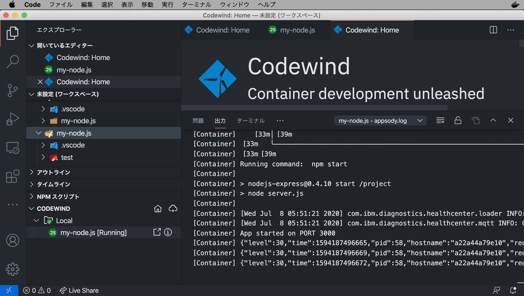The width and height of the screenshot is (524, 296).
Task: Start Live Share session from status bar
Action: click(x=79, y=290)
